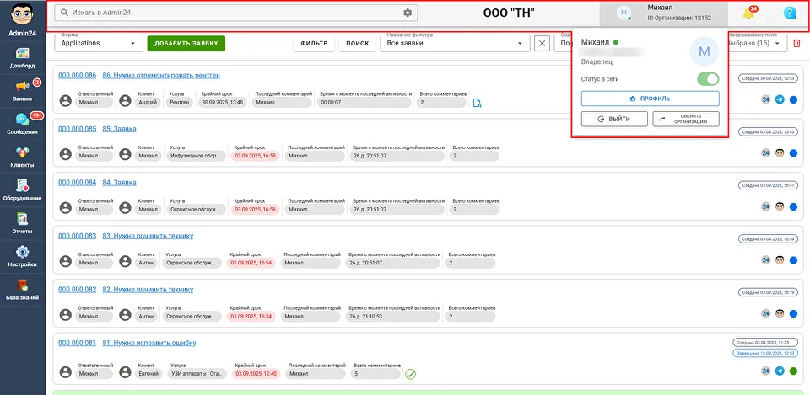Click the red trash delete icon
810x395 pixels.
coord(797,43)
